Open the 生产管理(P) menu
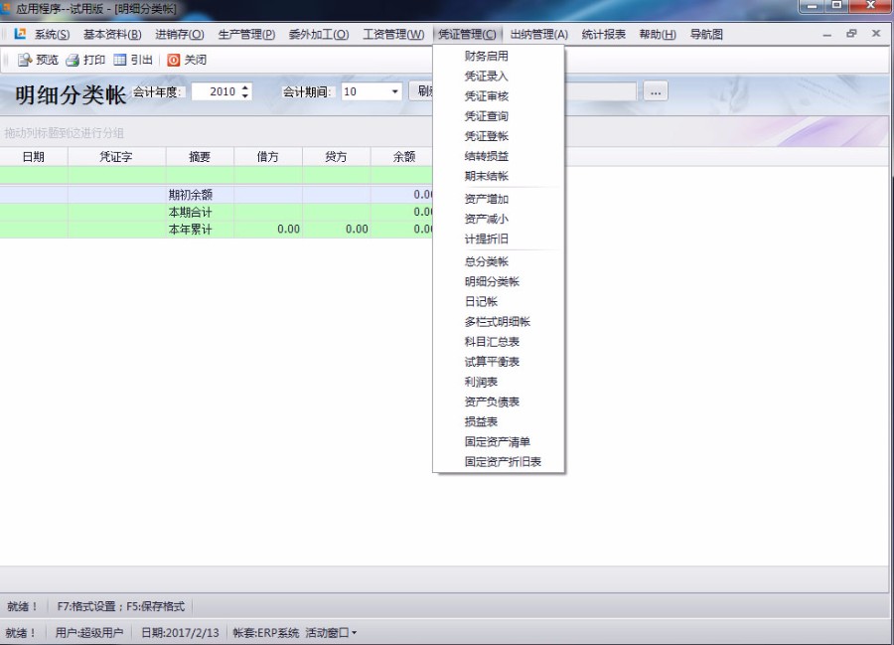This screenshot has height=645, width=894. [246, 34]
